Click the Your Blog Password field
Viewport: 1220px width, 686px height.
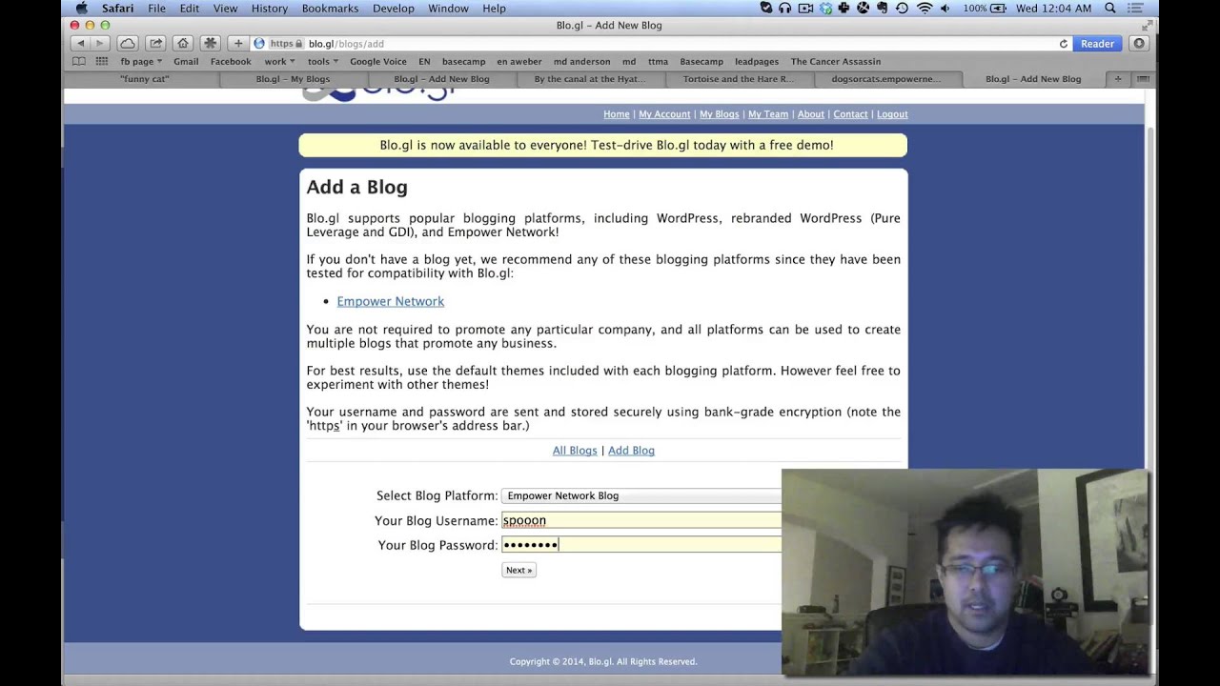click(x=641, y=545)
